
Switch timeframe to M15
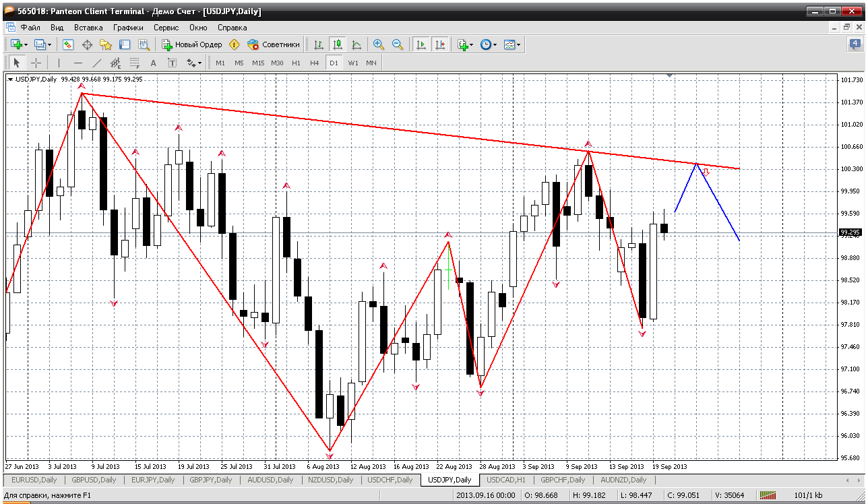258,63
